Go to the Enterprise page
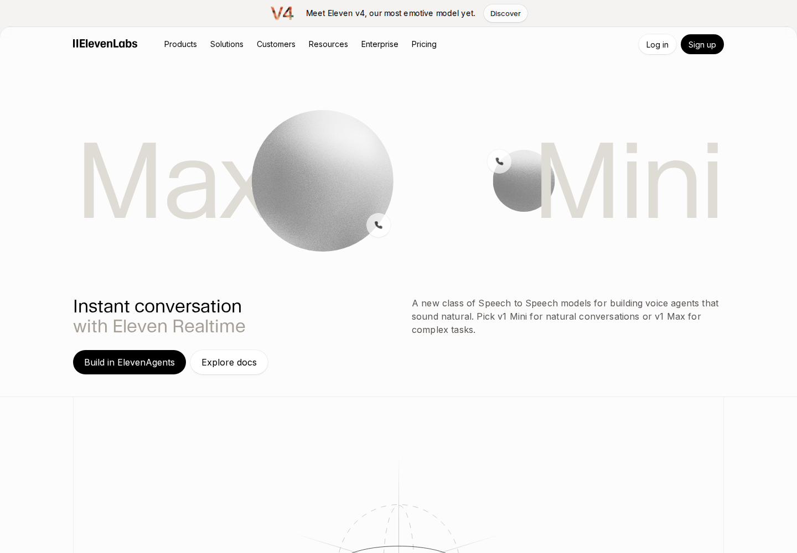 click(380, 44)
